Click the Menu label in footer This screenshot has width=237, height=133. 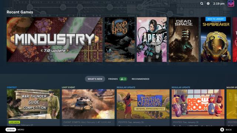(21, 130)
